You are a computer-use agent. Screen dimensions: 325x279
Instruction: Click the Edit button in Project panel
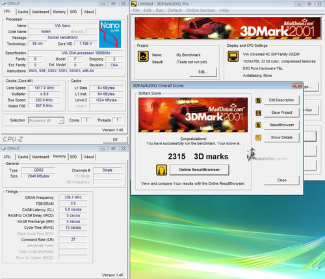[203, 72]
